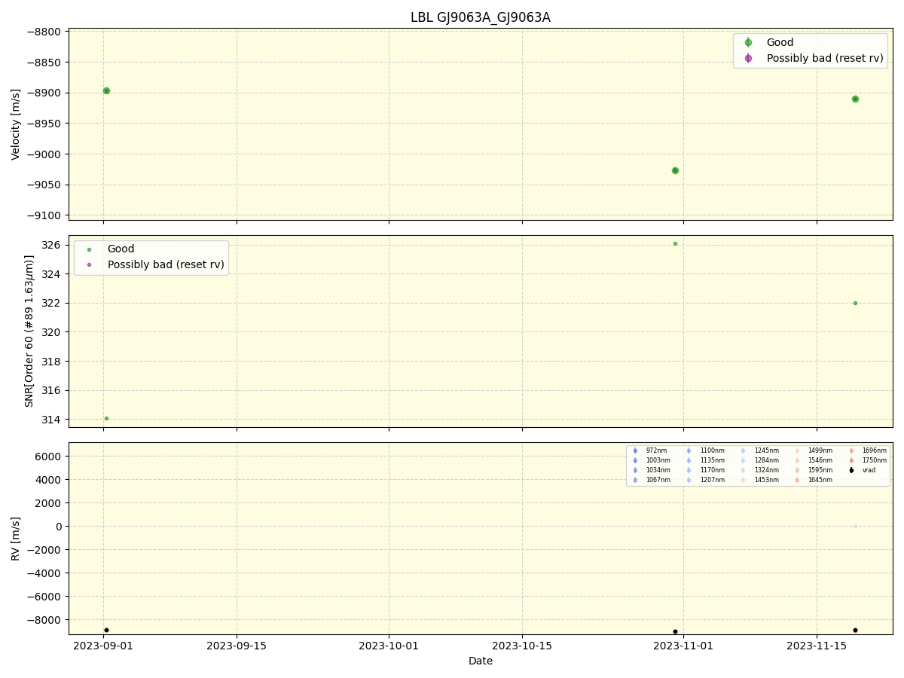Click the SNR point at value 322
Image resolution: width=904 pixels, height=678 pixels.
[855, 303]
